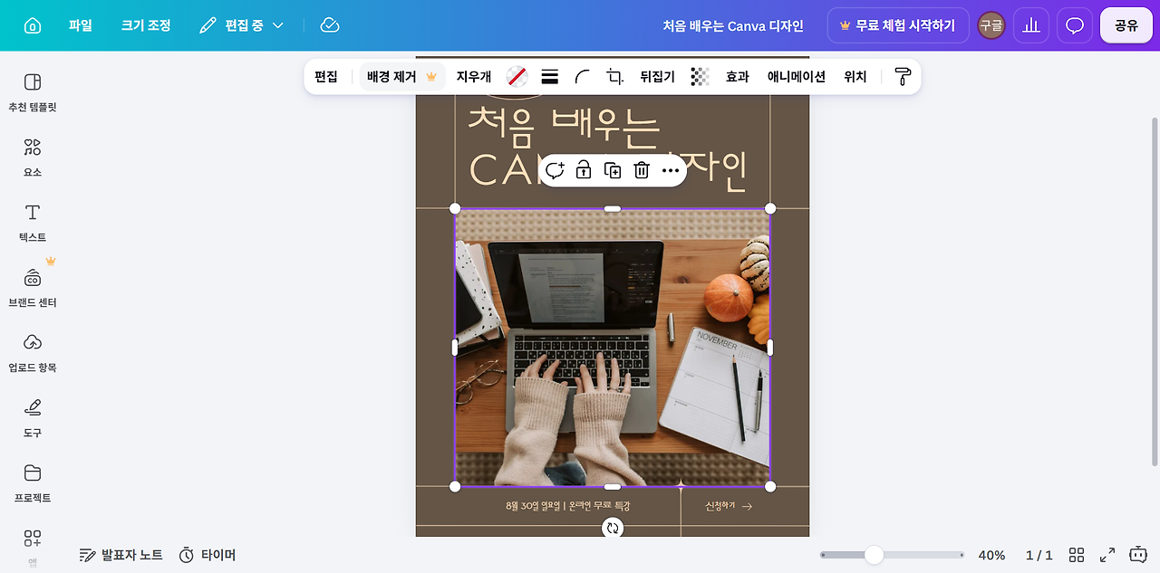
Task: Click 편집 in the image toolbar
Action: click(326, 77)
